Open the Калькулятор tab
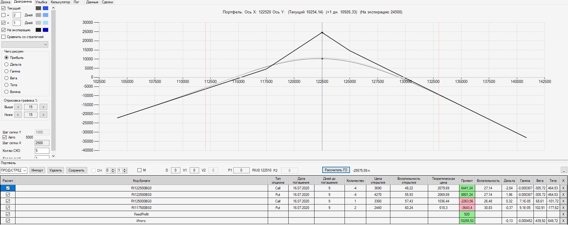Image resolution: width=568 pixels, height=225 pixels. click(60, 2)
